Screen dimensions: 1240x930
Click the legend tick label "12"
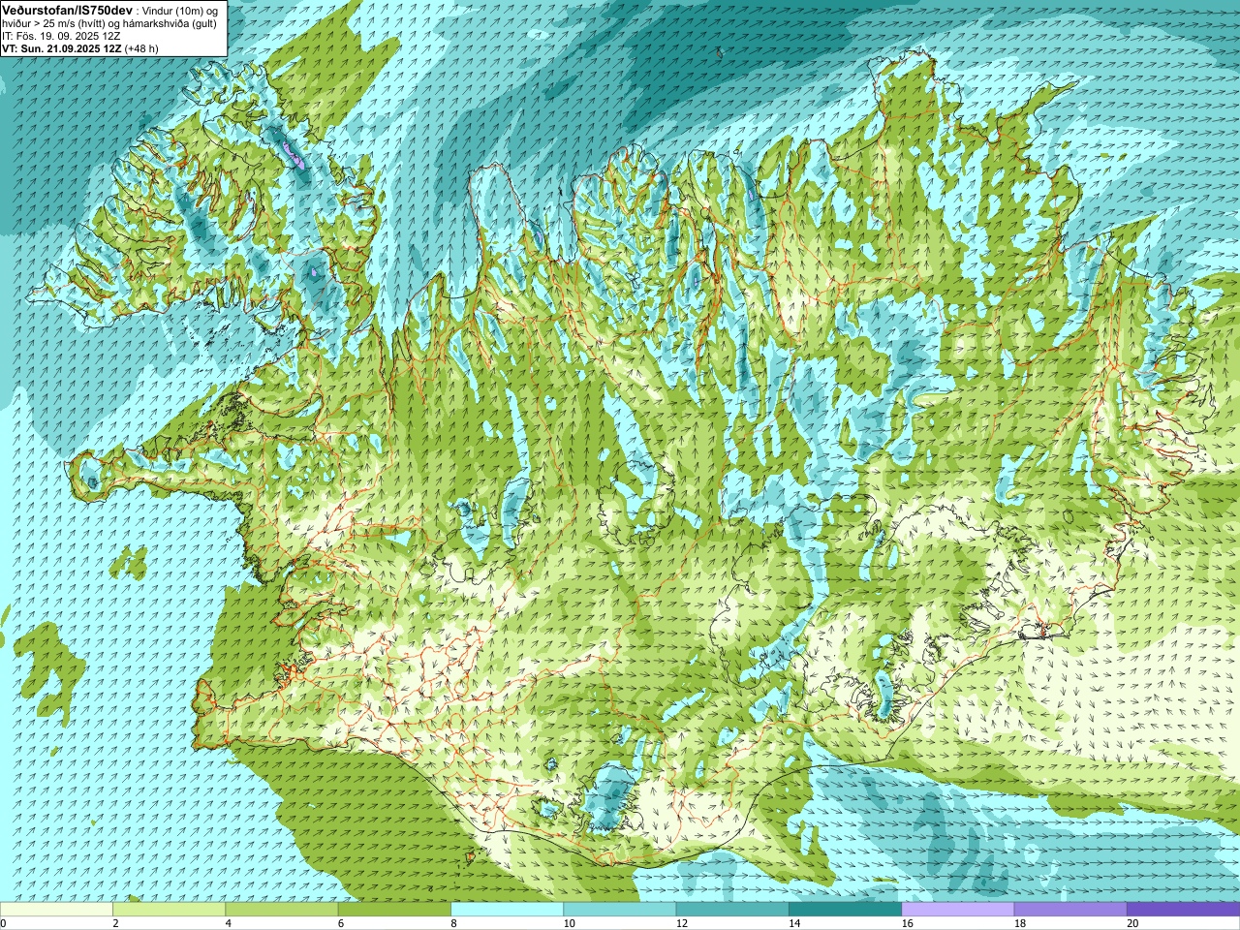pyautogui.click(x=682, y=923)
